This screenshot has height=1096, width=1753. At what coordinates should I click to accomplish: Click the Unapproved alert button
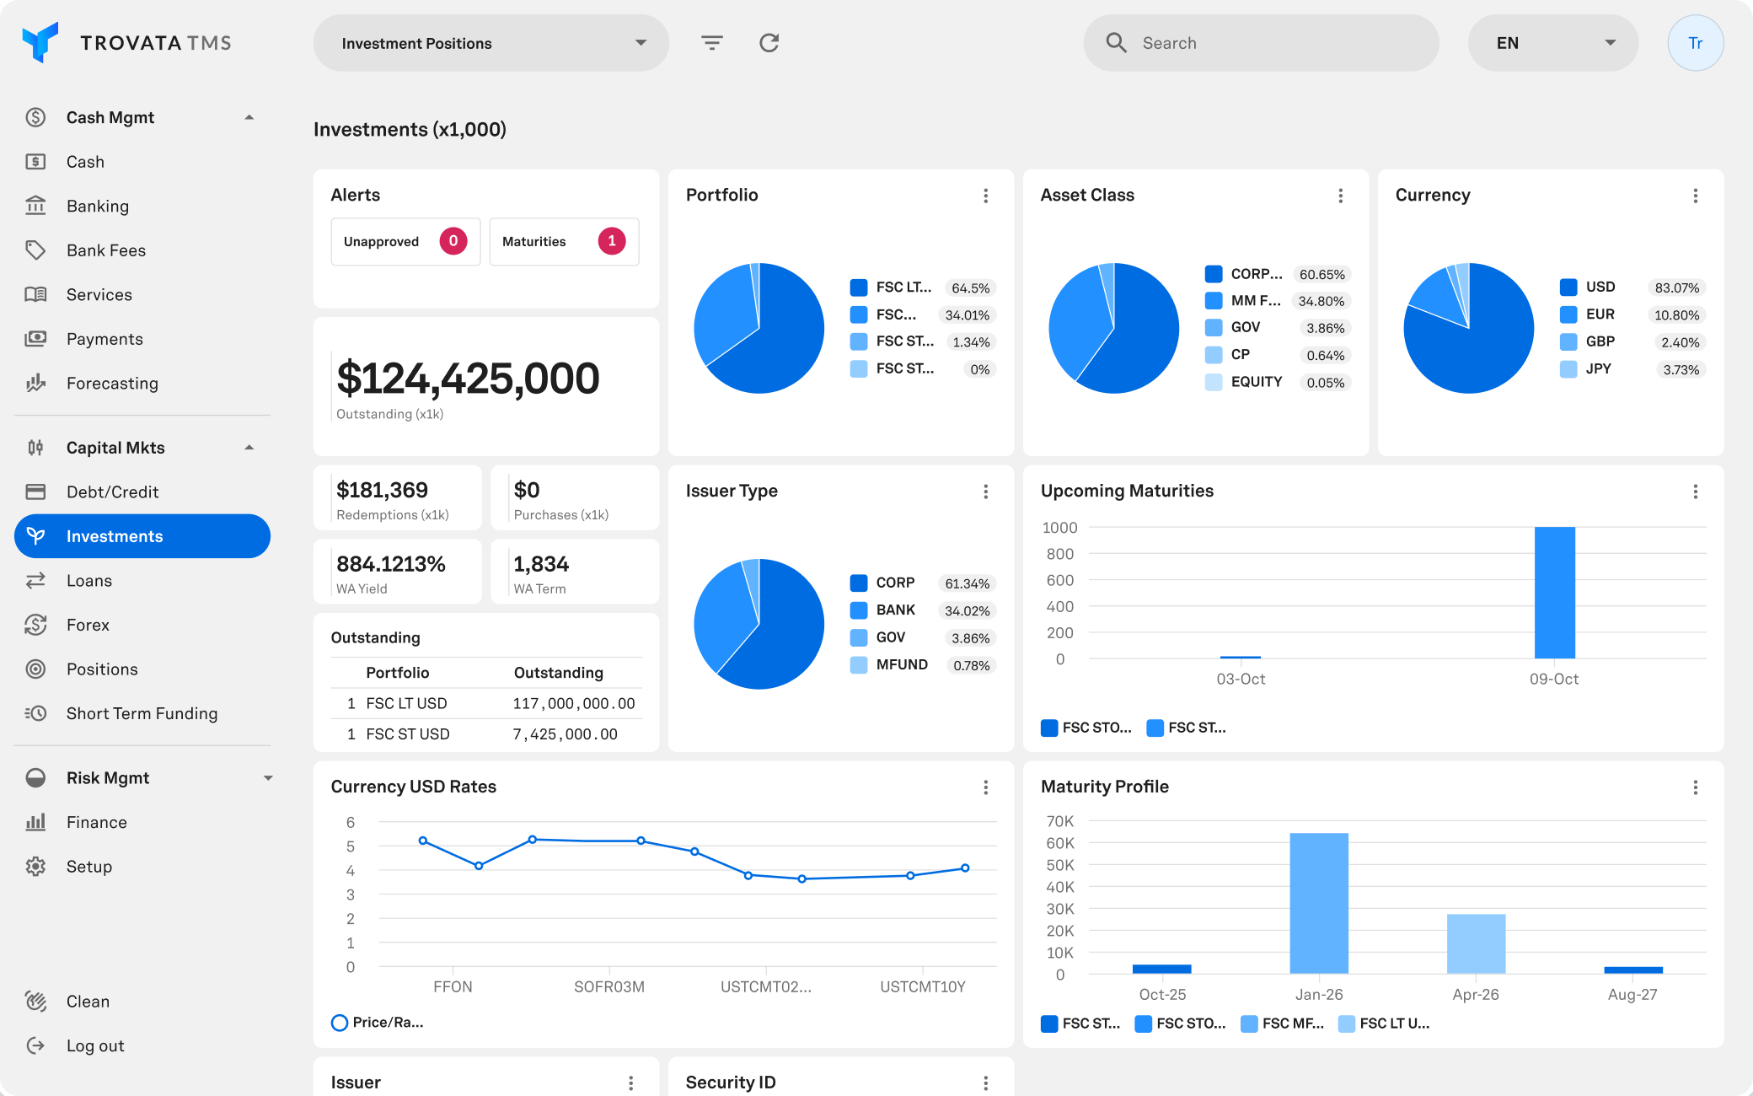click(x=405, y=242)
